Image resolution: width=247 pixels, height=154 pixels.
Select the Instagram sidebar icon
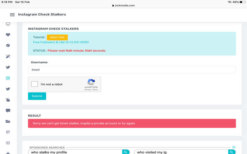point(8,78)
